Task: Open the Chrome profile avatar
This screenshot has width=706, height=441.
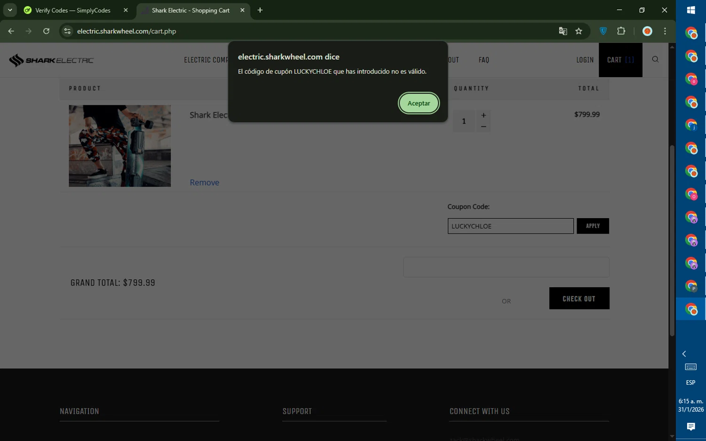Action: (x=648, y=31)
